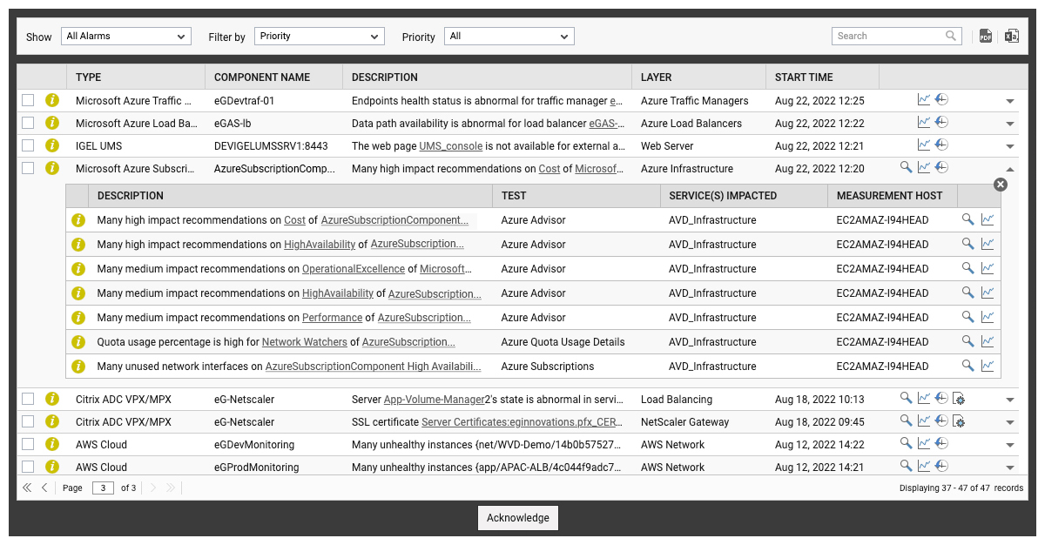Open the history clock icon for eGDevtraf-01
The width and height of the screenshot is (1045, 545).
point(941,99)
